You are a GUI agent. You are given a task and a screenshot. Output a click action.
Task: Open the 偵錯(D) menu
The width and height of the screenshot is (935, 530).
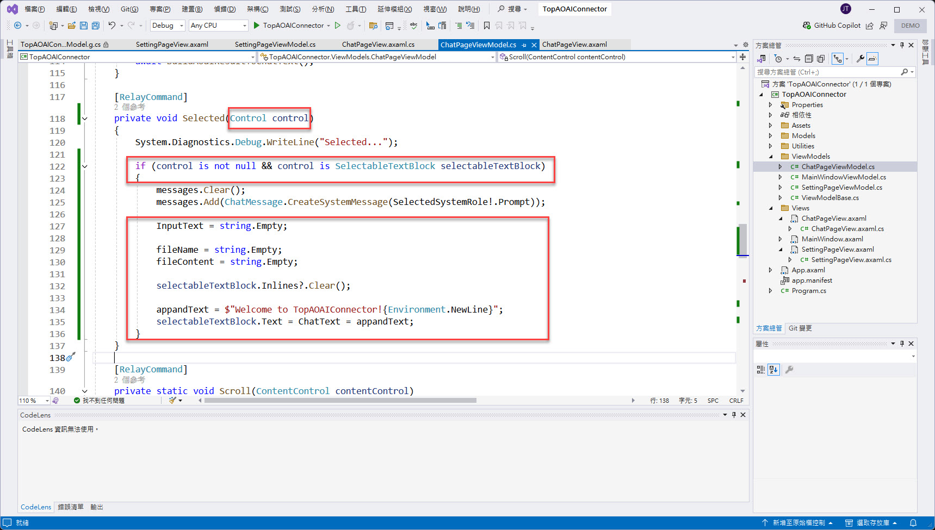(225, 9)
